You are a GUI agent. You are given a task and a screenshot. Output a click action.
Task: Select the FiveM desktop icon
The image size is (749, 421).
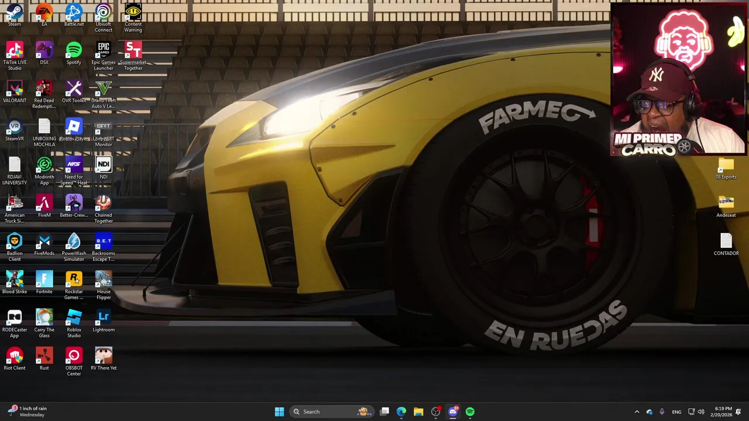click(44, 206)
